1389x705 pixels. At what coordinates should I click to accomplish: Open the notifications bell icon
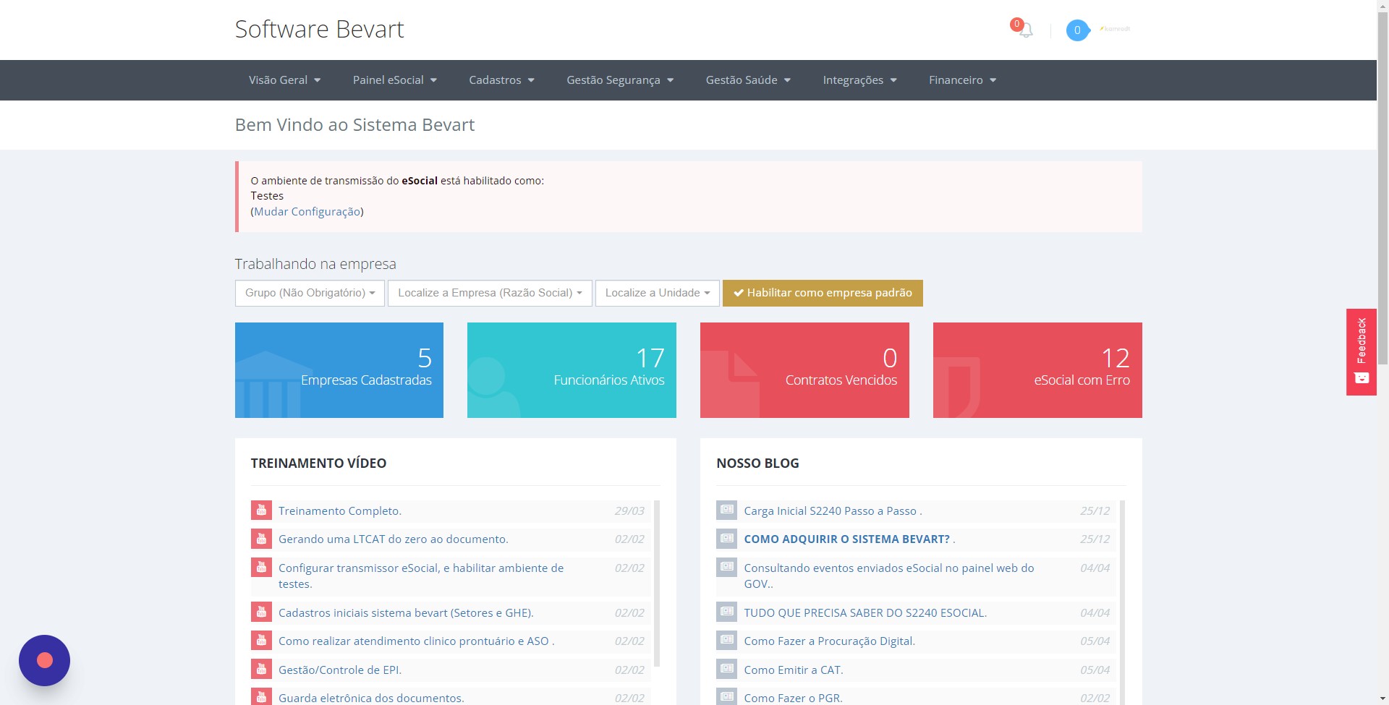coord(1026,30)
